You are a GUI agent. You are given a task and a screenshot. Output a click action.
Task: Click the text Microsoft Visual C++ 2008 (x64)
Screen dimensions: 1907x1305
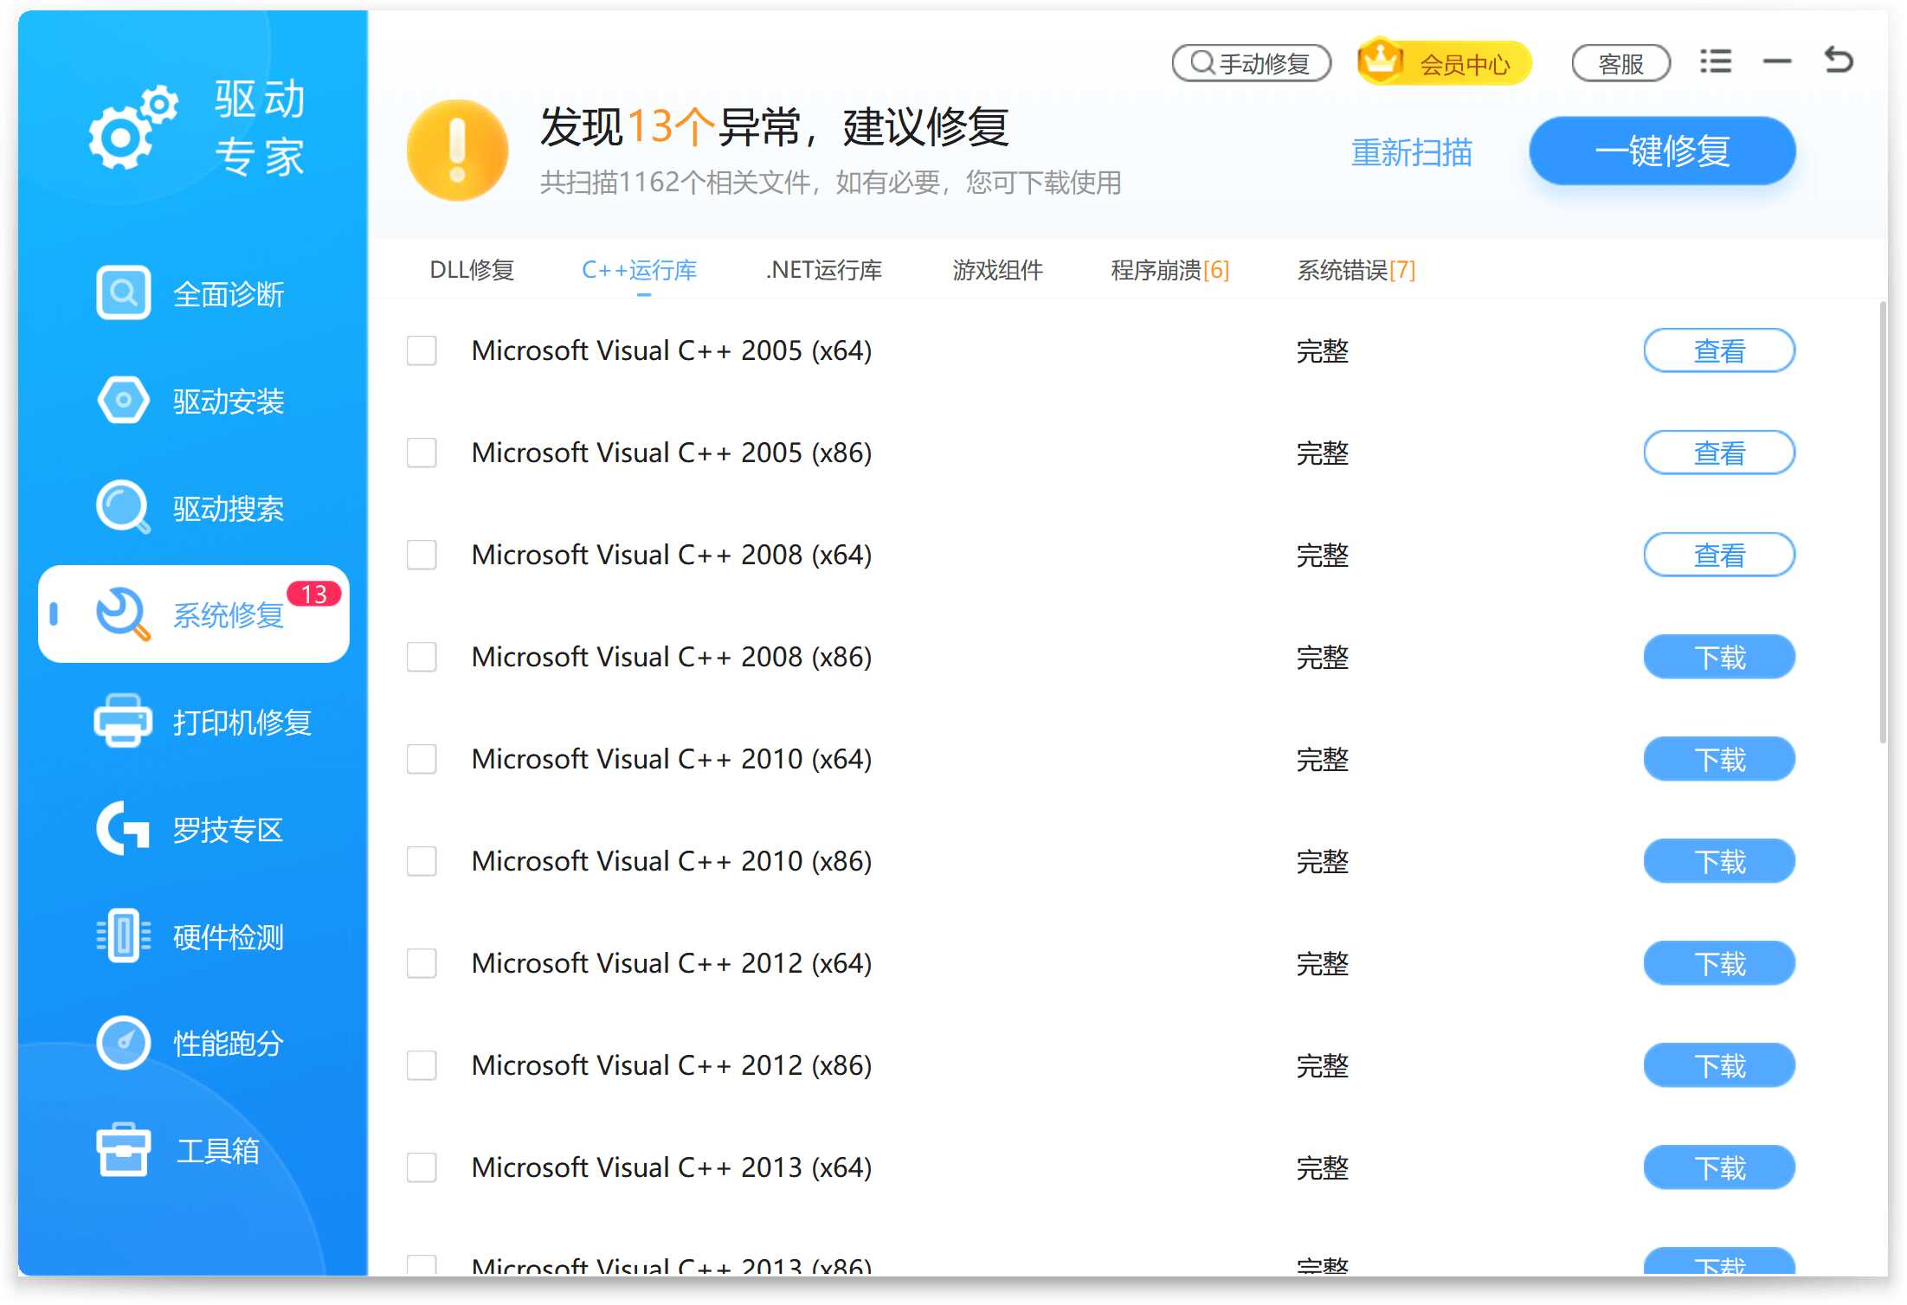(672, 555)
